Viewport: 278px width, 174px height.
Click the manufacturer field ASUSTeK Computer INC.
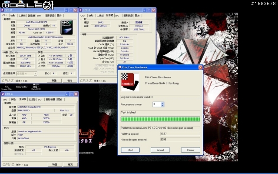pos(46,107)
